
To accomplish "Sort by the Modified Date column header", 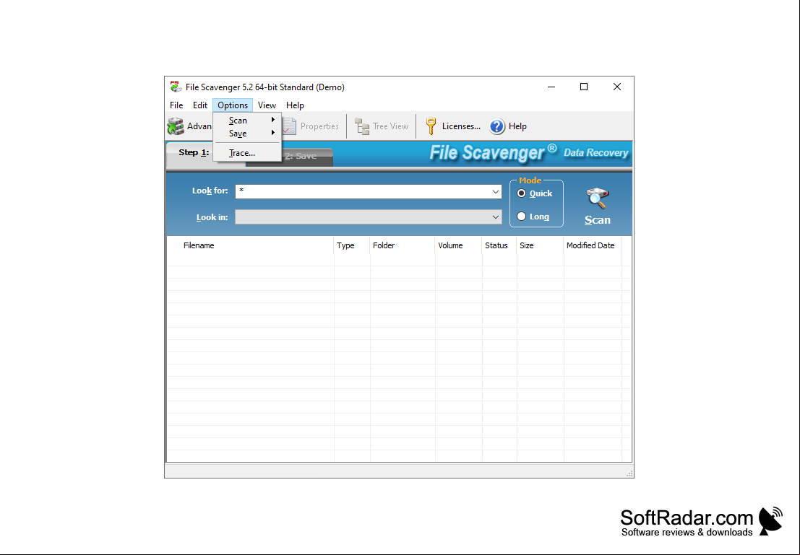I will coord(593,245).
